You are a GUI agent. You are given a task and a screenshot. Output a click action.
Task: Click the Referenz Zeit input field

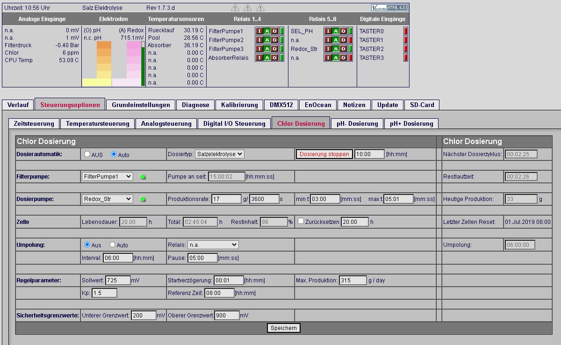point(219,293)
